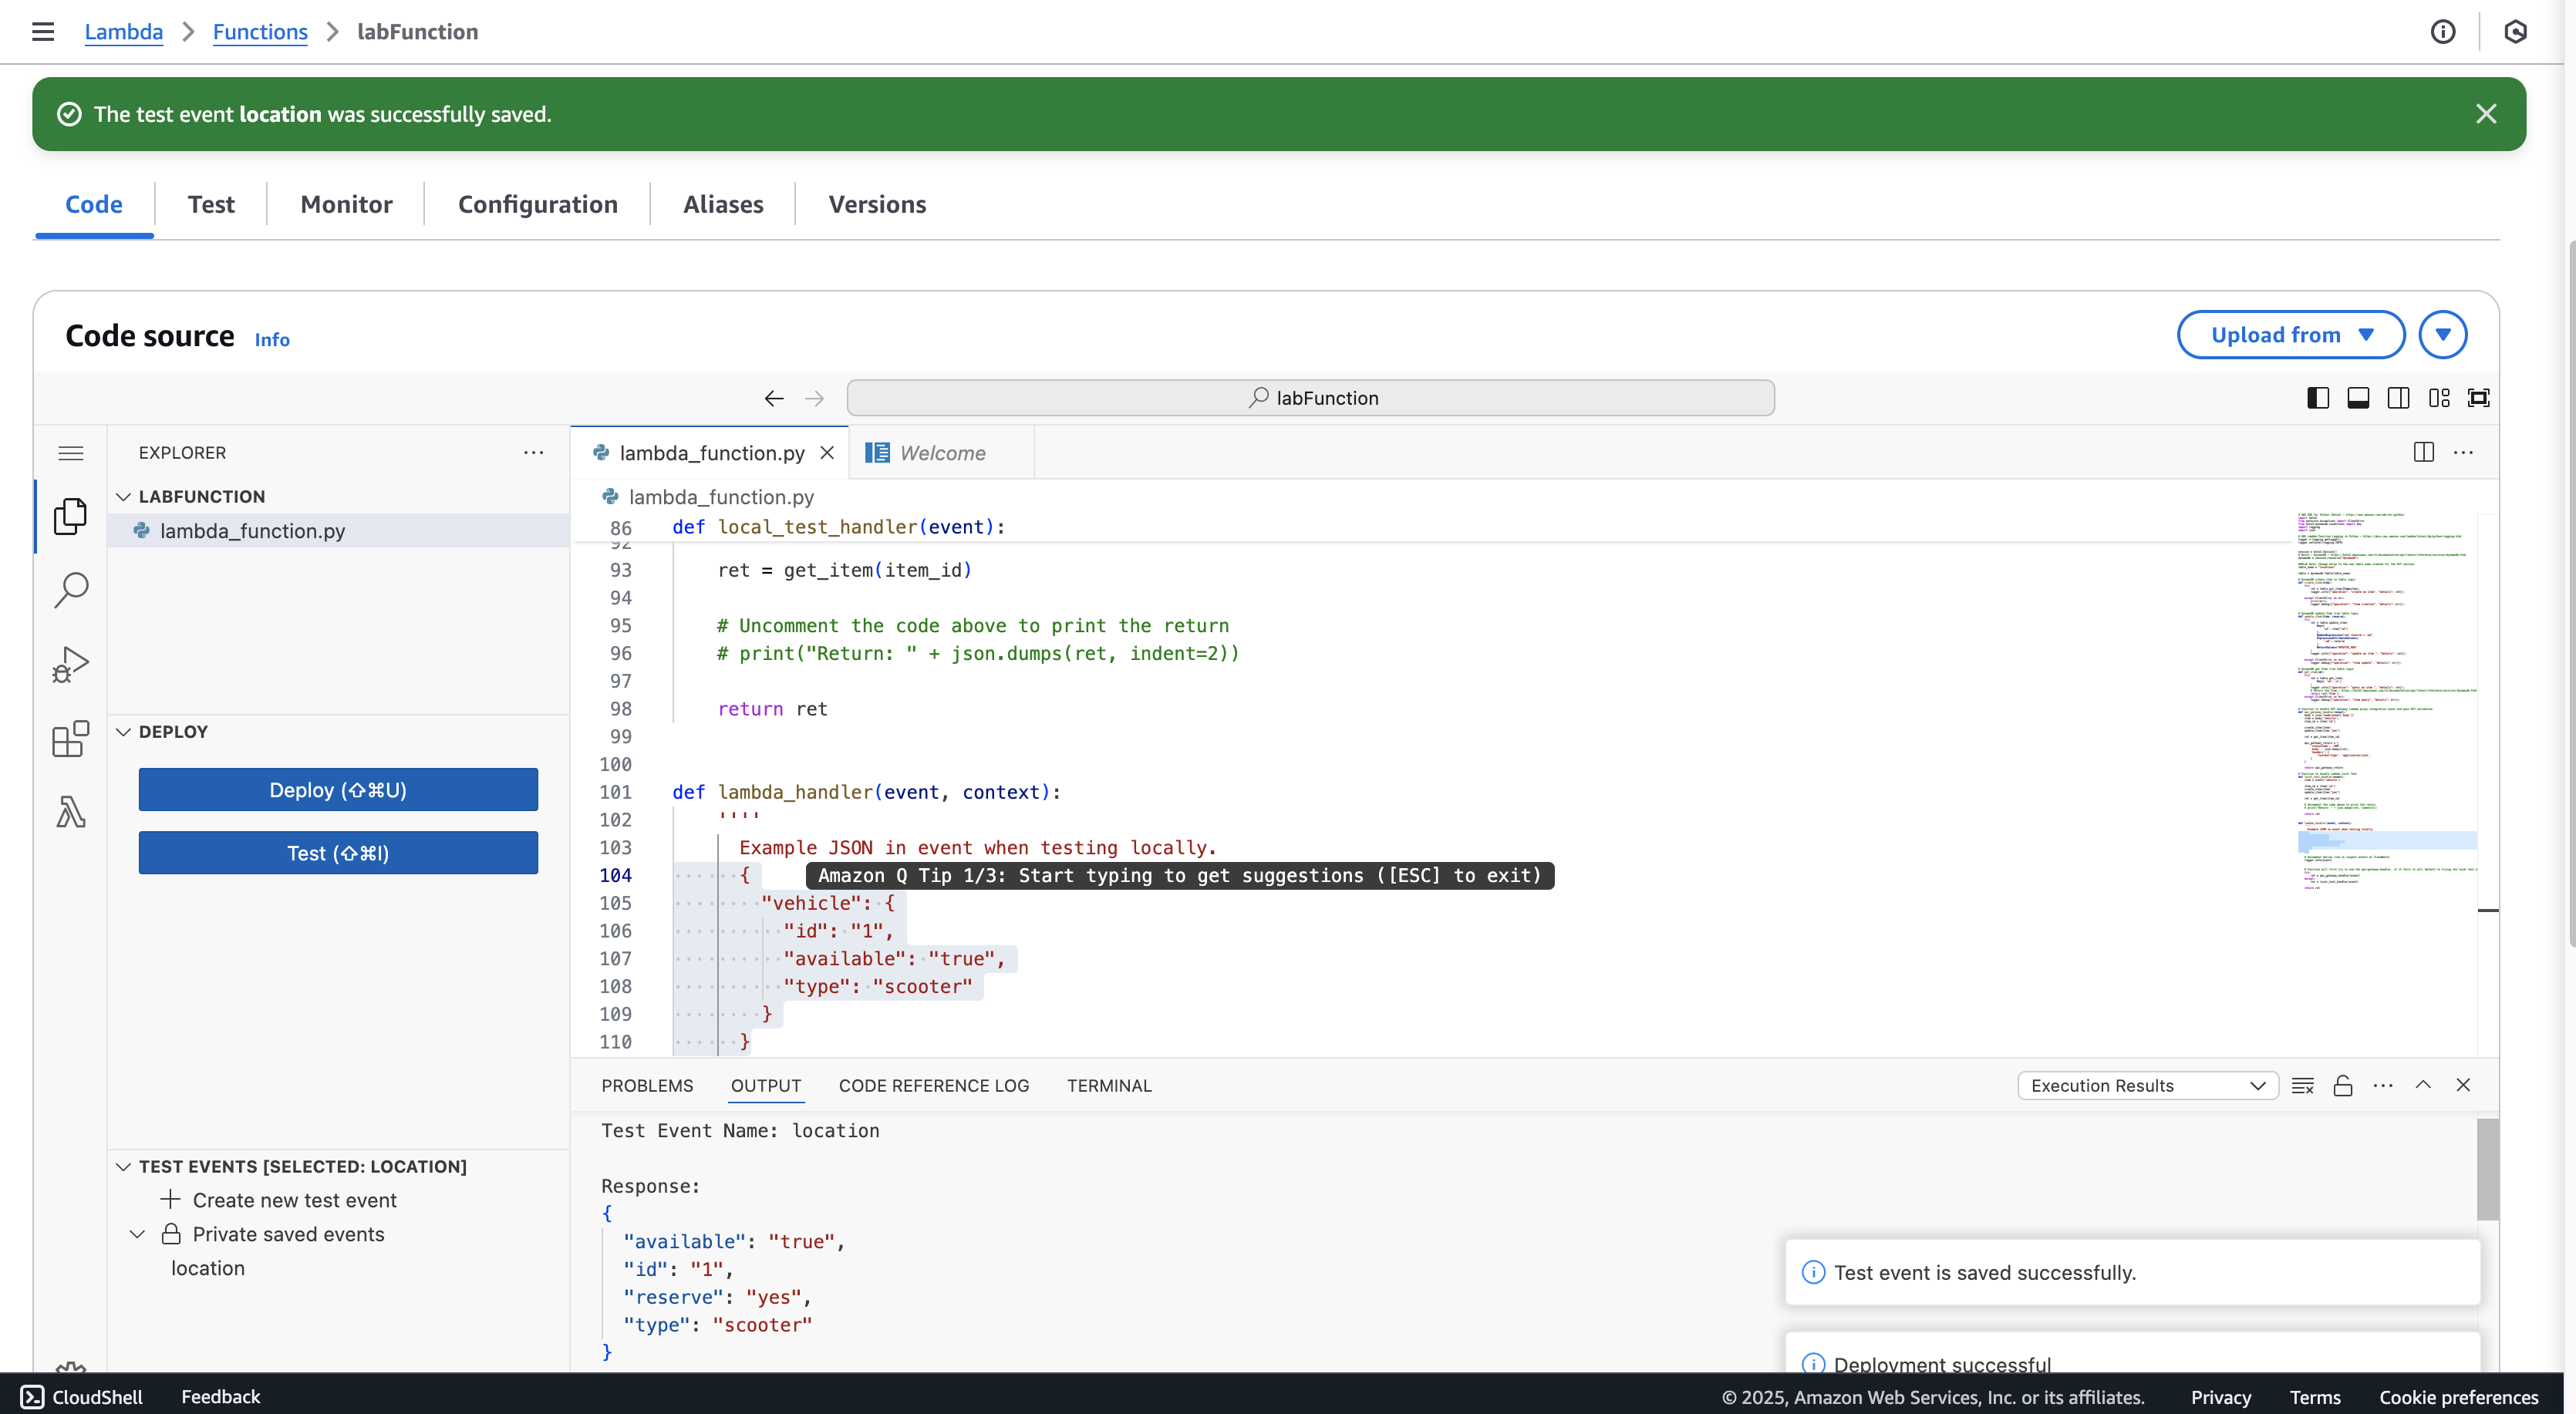This screenshot has height=1414, width=2576.
Task: Go to the Lambda breadcrumb link
Action: 124,32
